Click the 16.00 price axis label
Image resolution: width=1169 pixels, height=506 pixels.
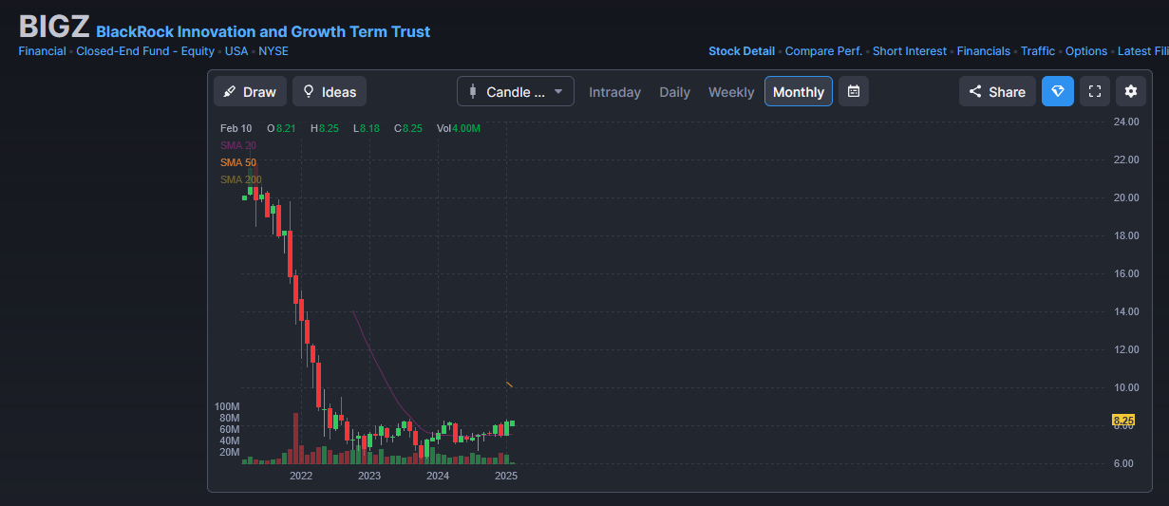(x=1126, y=273)
